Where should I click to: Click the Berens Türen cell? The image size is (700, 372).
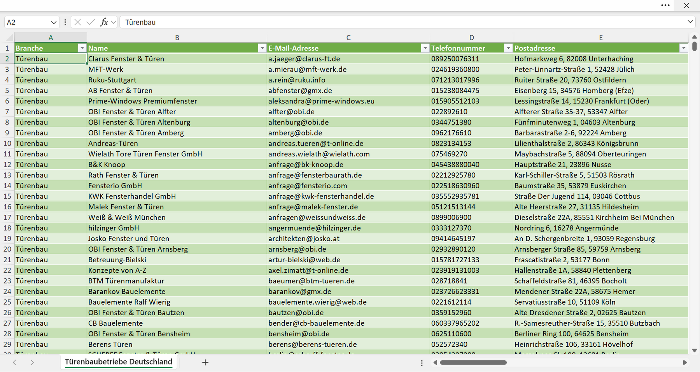pyautogui.click(x=177, y=344)
